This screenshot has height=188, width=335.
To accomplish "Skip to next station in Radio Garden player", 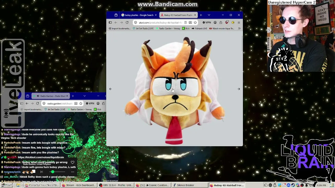I will tap(41, 172).
